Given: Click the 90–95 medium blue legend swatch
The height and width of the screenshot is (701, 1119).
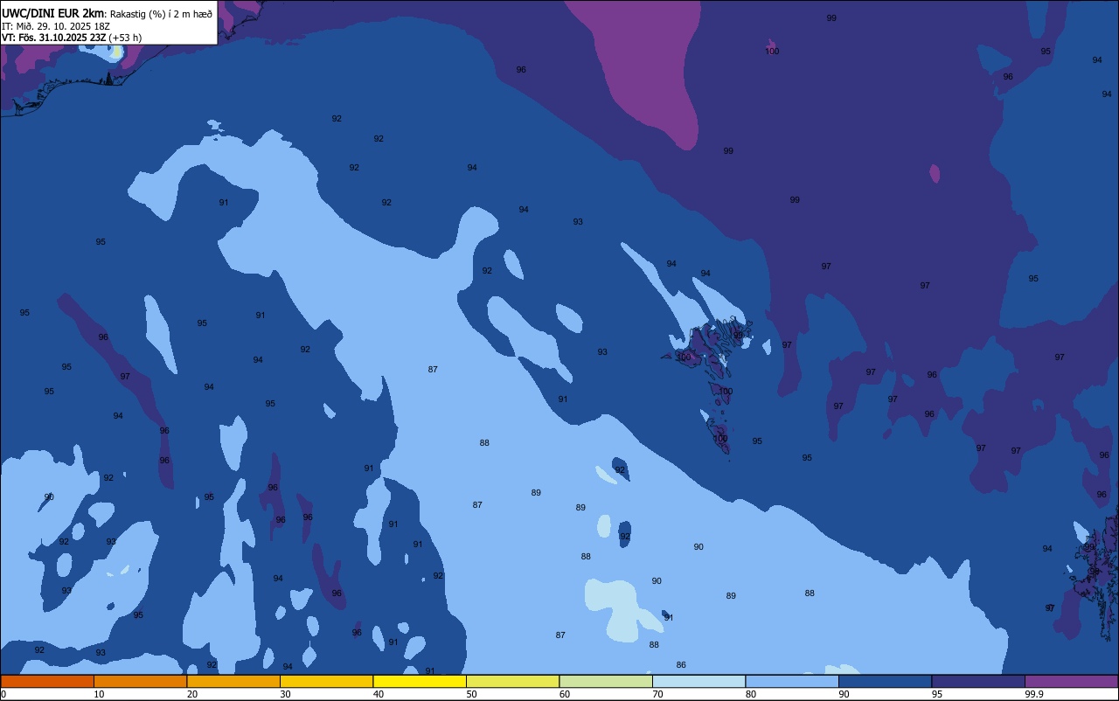Looking at the screenshot, I should (x=885, y=681).
